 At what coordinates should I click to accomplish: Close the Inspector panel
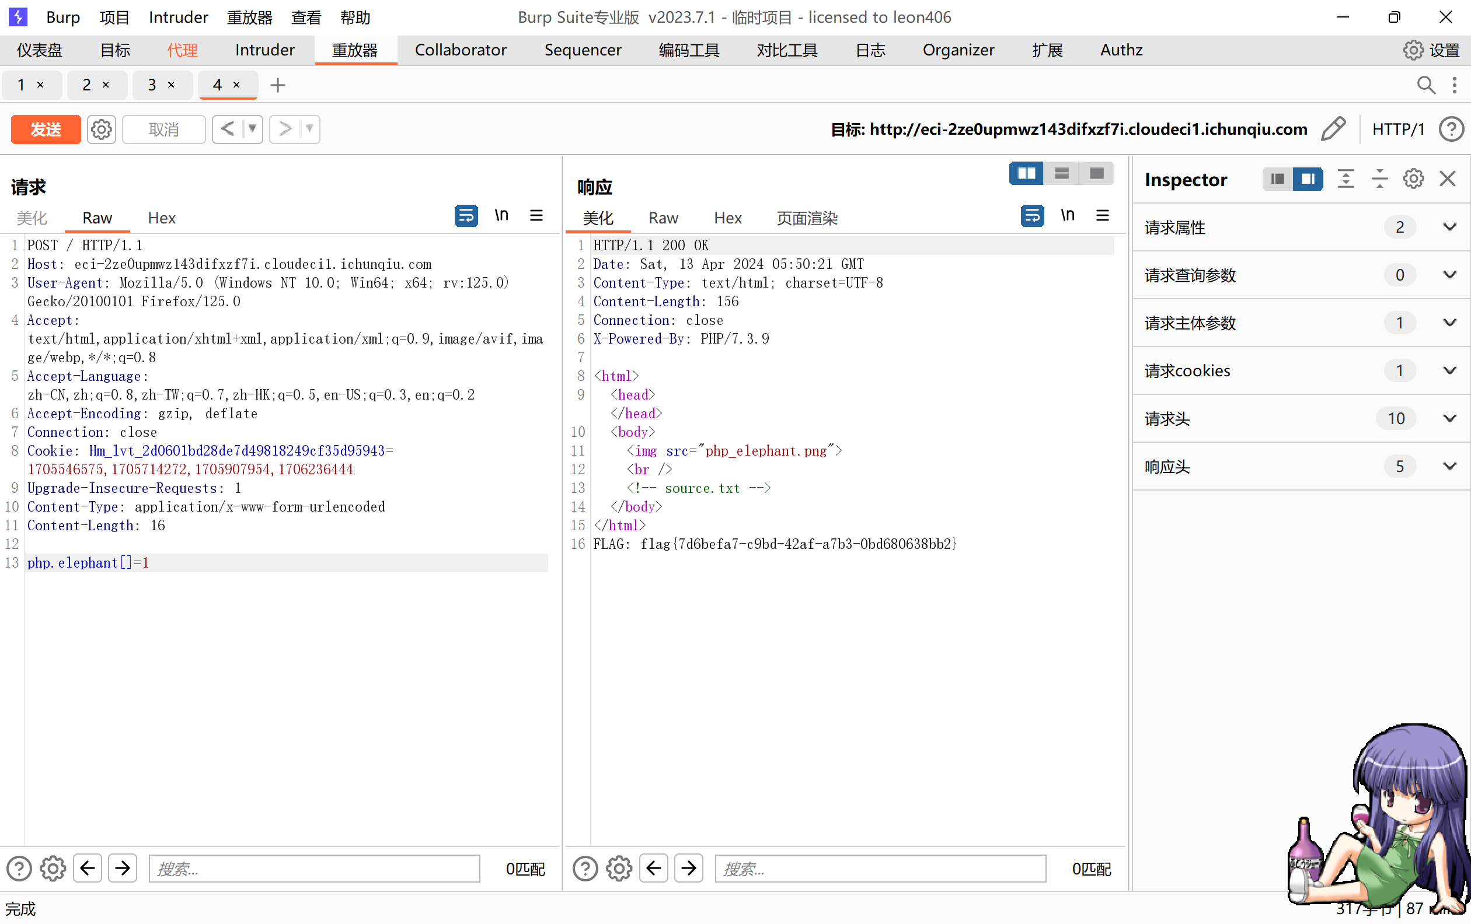point(1448,179)
